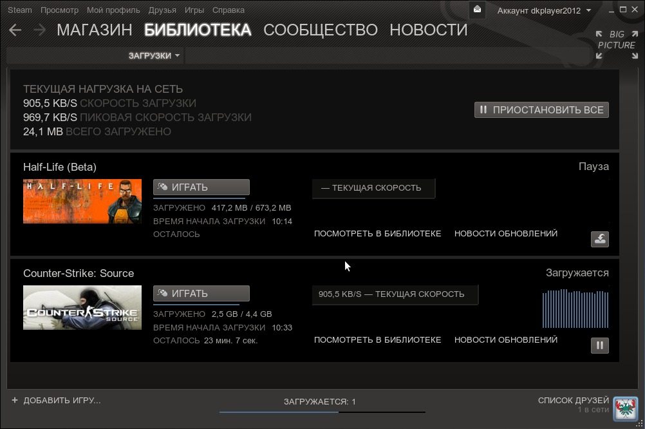This screenshot has height=429, width=645.
Task: Click Counter-Strike start time 10:33
Action: pos(282,327)
